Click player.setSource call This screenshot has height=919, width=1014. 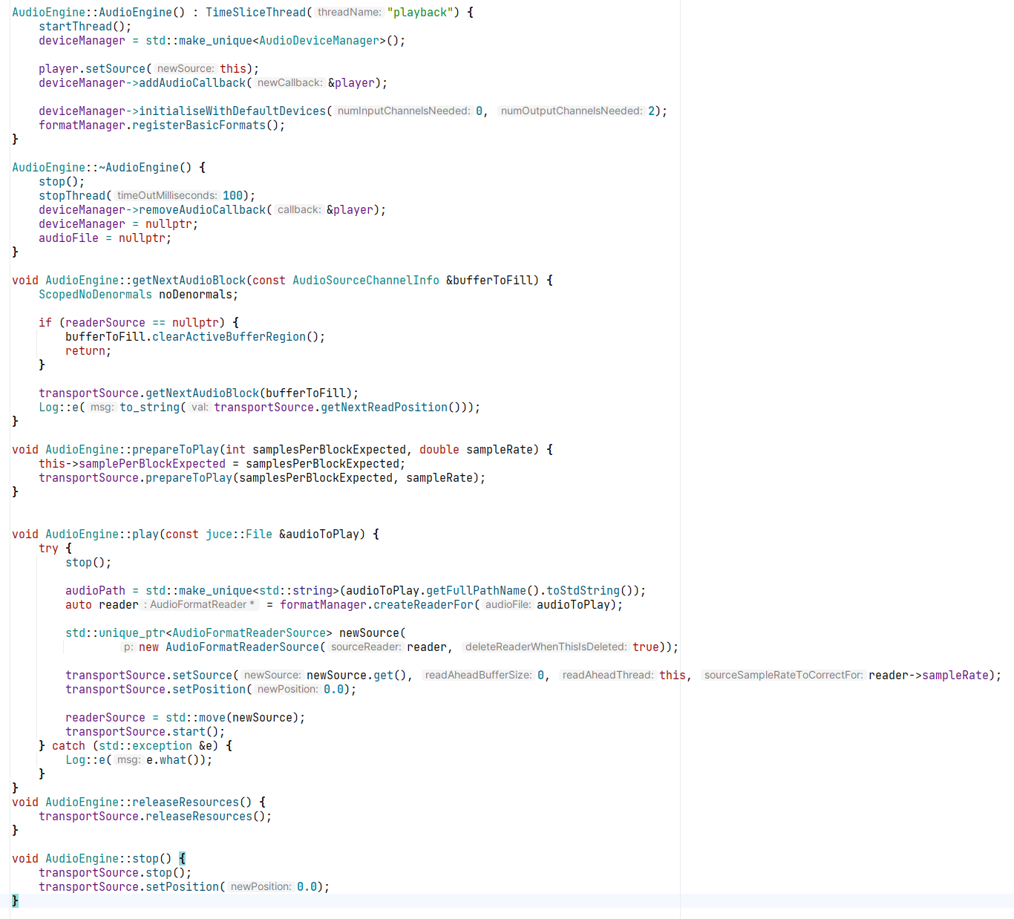[x=92, y=69]
